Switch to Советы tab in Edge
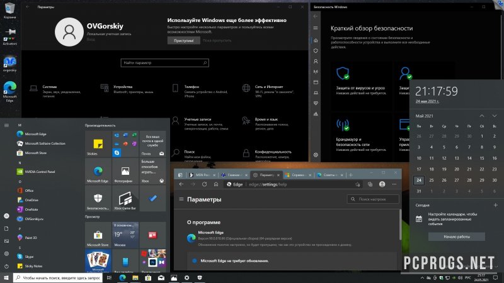This screenshot has width=504, height=283. coord(329,175)
